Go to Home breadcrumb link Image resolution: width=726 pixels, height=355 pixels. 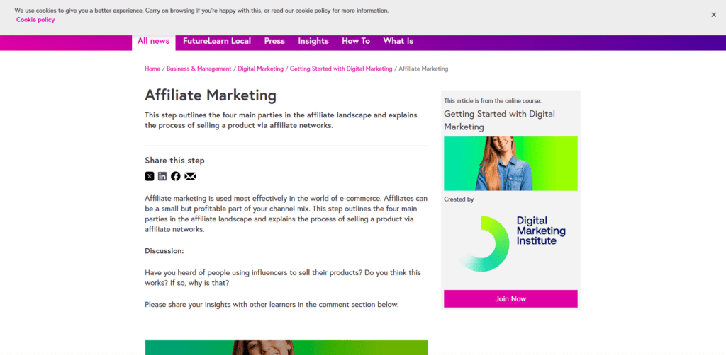(x=152, y=69)
